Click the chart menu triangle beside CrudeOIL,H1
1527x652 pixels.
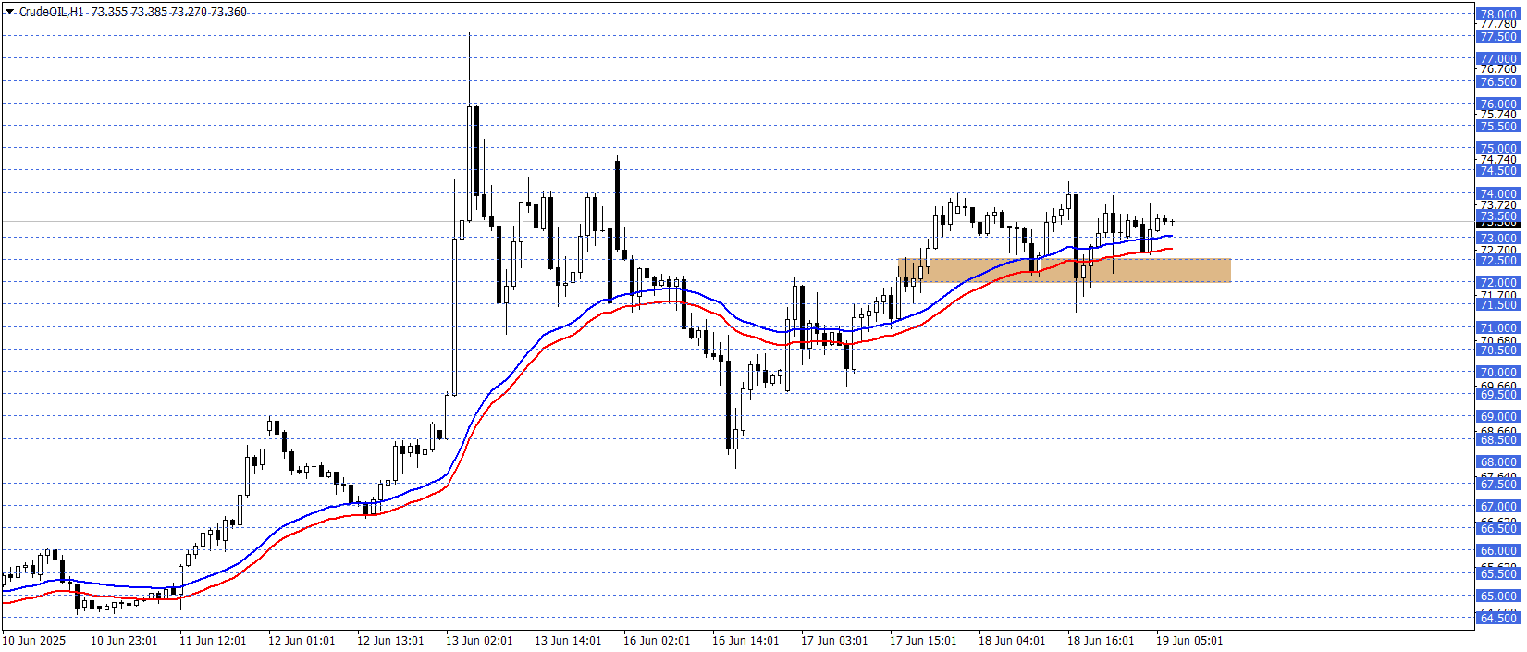(9, 12)
